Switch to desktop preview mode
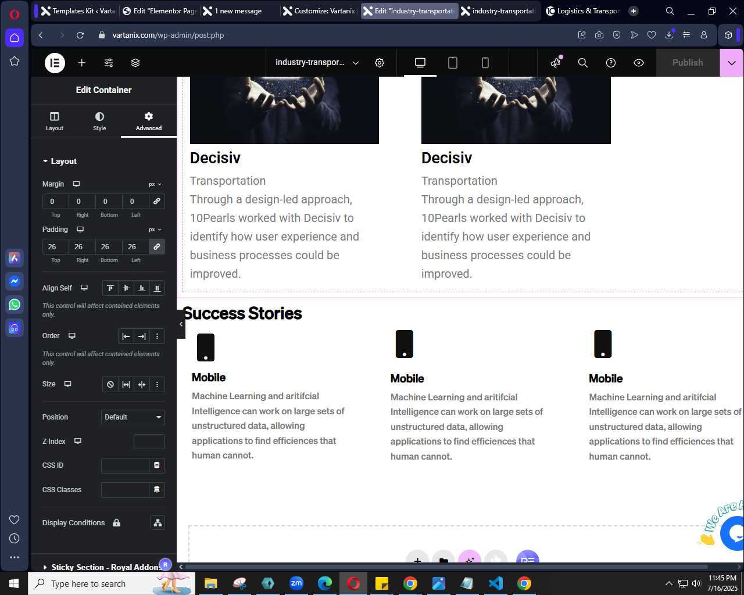Viewport: 744px width, 595px height. point(420,63)
